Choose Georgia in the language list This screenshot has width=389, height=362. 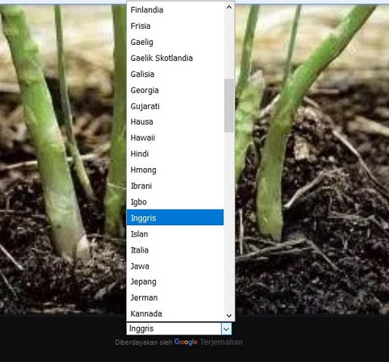point(175,90)
